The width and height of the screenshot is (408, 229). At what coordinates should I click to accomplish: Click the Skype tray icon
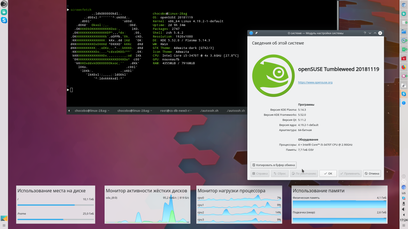pos(404,198)
